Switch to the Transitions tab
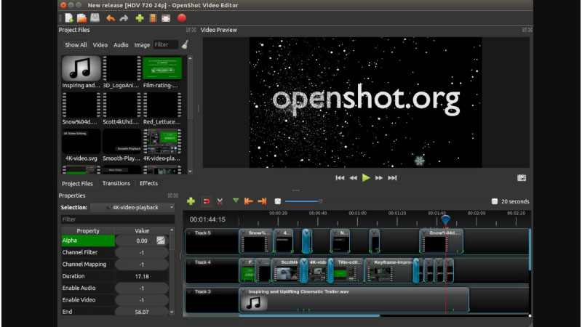The image size is (582, 327). point(116,184)
